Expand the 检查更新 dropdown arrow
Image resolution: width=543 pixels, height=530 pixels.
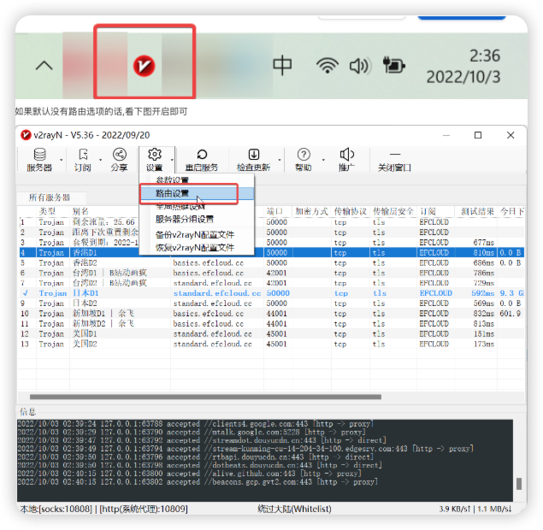coord(280,160)
